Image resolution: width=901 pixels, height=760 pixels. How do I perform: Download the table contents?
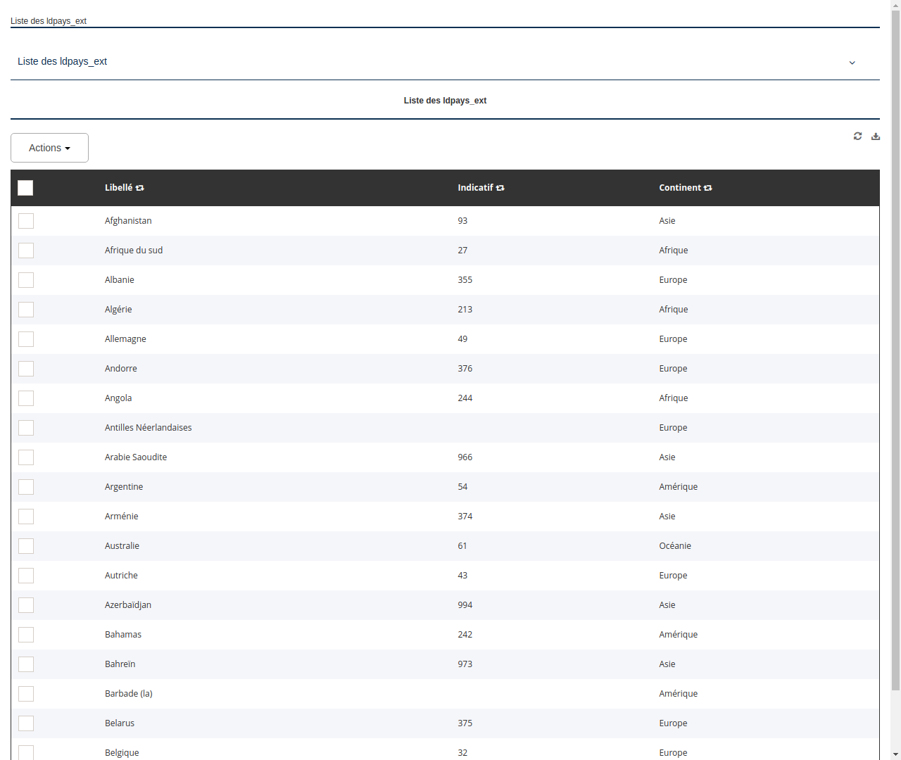click(x=876, y=136)
